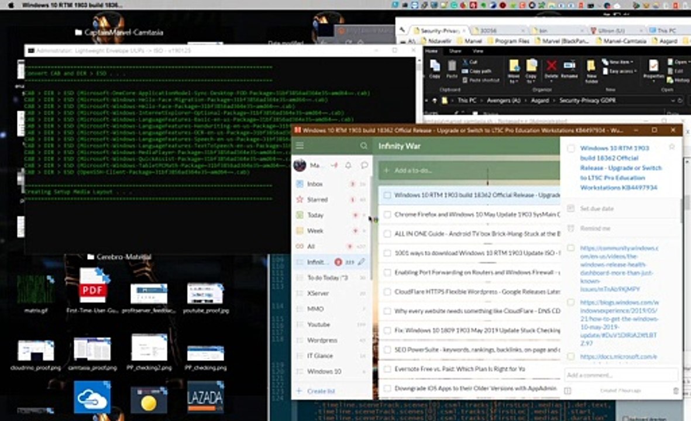Delete the task using the trash icon

pyautogui.click(x=676, y=391)
